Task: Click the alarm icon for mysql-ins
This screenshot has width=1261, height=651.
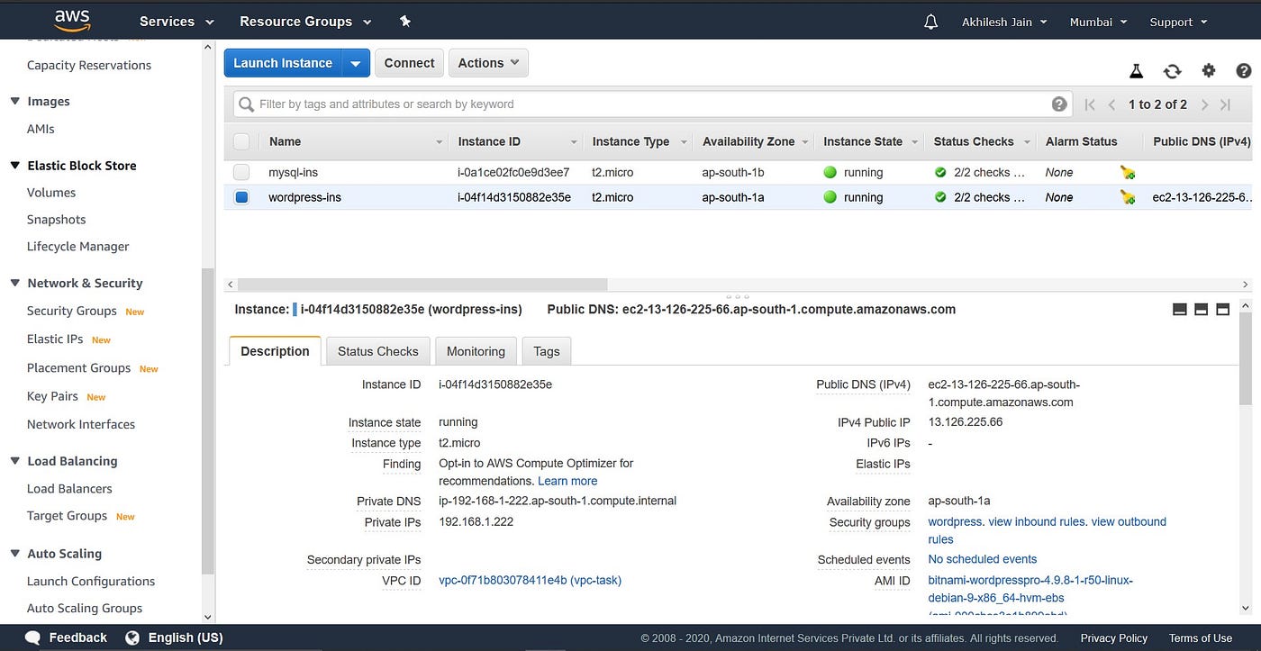Action: point(1128,172)
